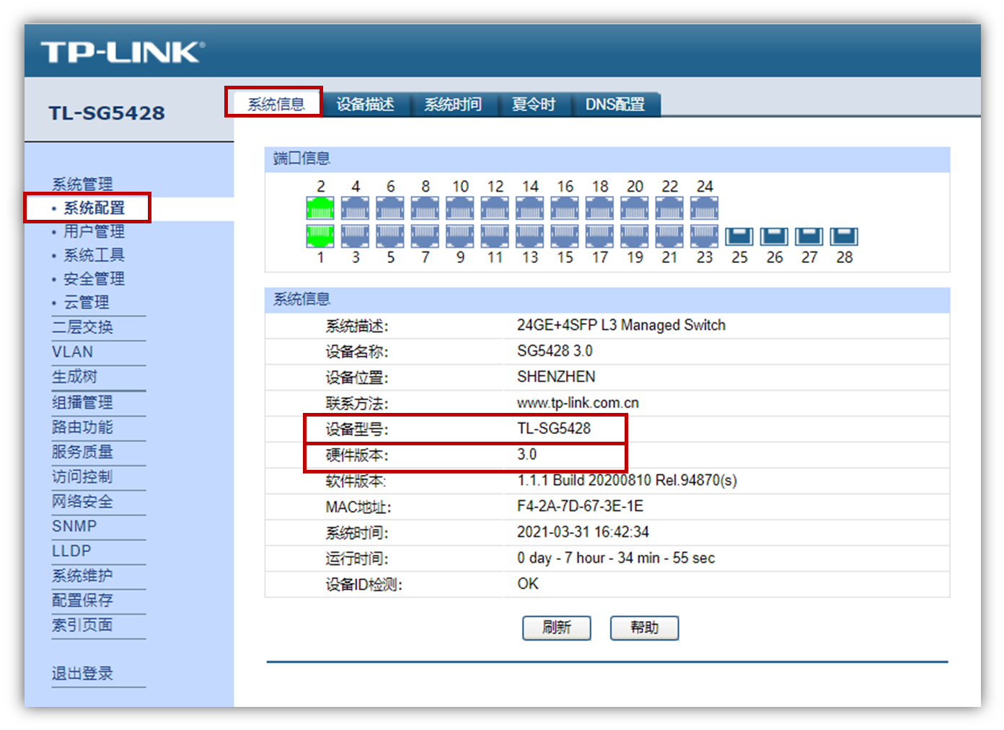The width and height of the screenshot is (1004, 730).
Task: Open the DNS配置 tab
Action: click(615, 104)
